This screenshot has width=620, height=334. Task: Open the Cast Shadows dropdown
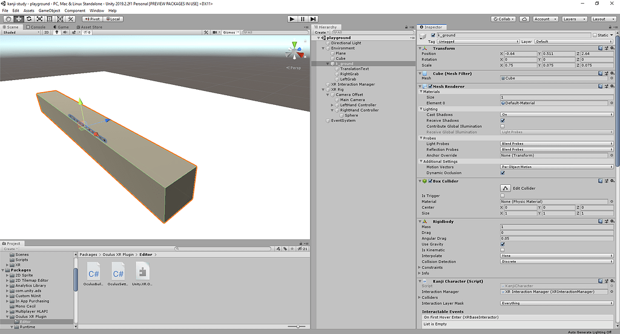(557, 115)
